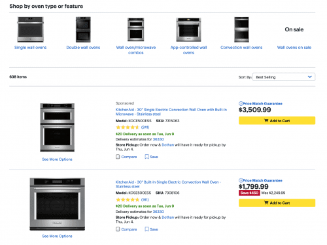Click See More Options under the combo oven
327x245 pixels.
(x=57, y=159)
